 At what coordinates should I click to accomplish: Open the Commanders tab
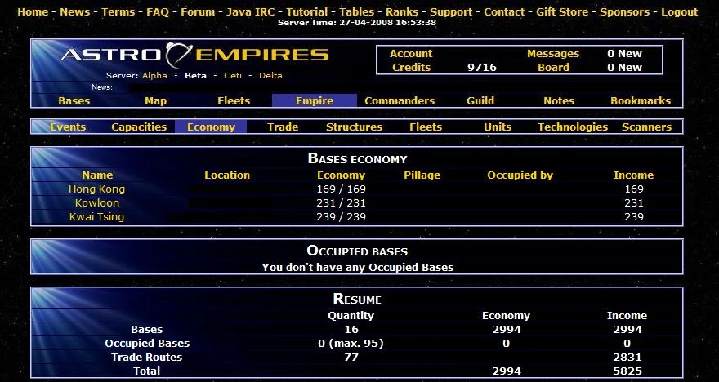pos(400,100)
